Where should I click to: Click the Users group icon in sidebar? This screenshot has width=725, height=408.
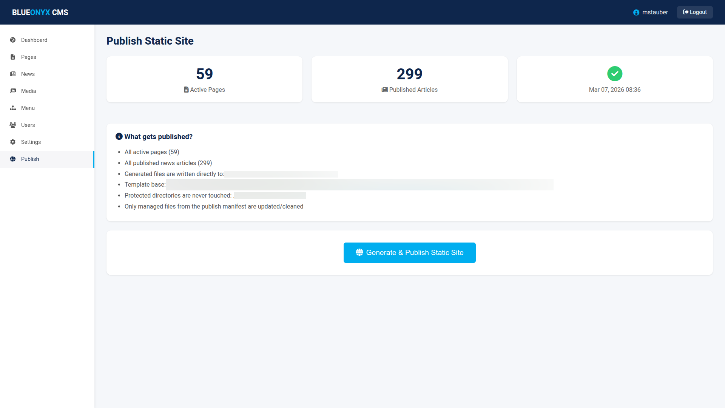tap(13, 125)
